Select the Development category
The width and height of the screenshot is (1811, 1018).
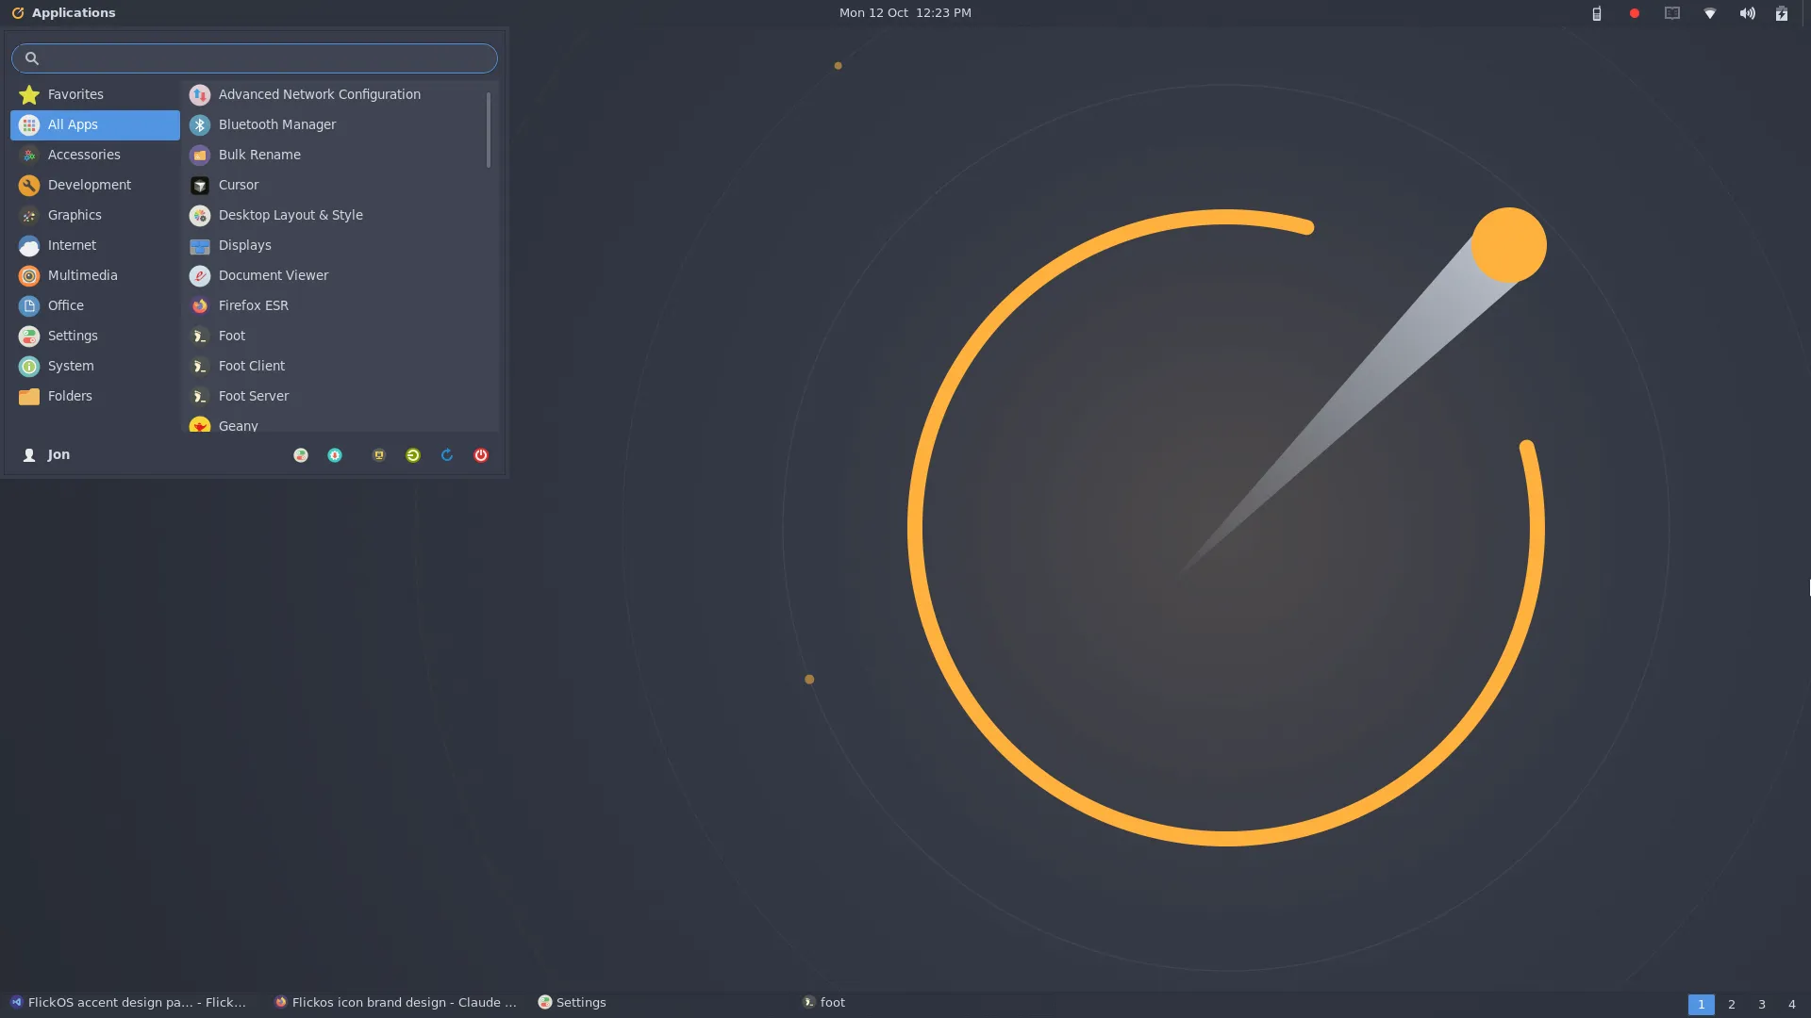[95, 185]
